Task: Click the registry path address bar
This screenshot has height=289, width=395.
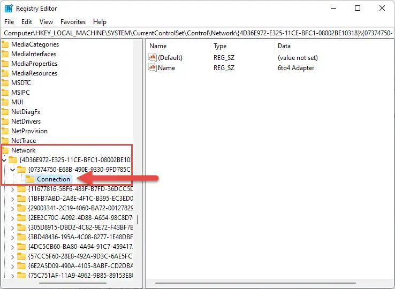Action: tap(198, 33)
